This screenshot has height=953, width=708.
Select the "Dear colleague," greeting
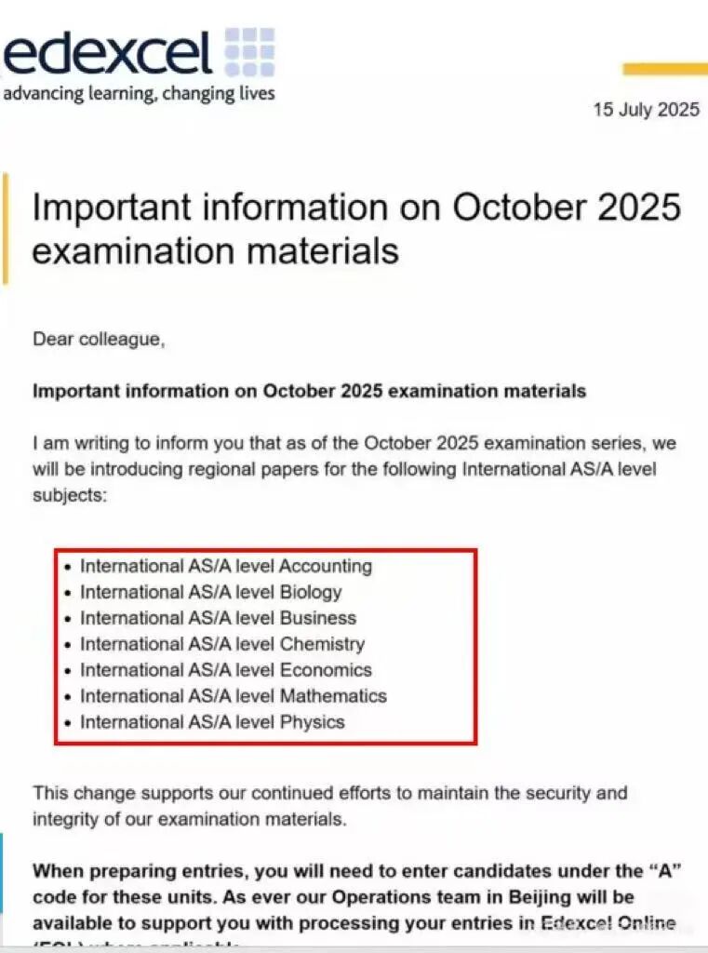[99, 340]
